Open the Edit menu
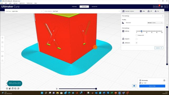 pyautogui.click(x=6, y=3)
